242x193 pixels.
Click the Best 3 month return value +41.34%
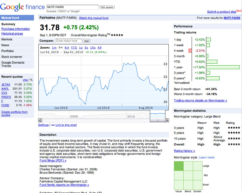pyautogui.click(x=211, y=89)
